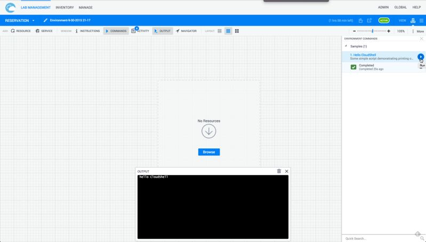Viewport: 426px width, 242px height.
Task: Click the green Active status badge
Action: [x=384, y=21]
